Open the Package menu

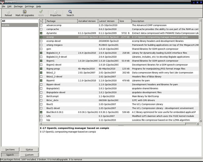(18, 6)
